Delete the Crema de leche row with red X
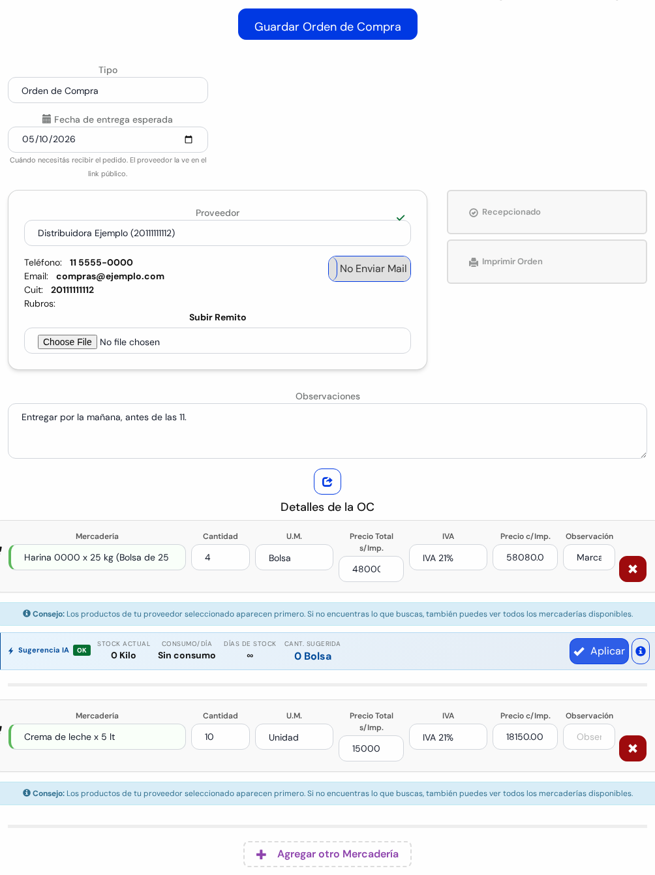 [633, 748]
